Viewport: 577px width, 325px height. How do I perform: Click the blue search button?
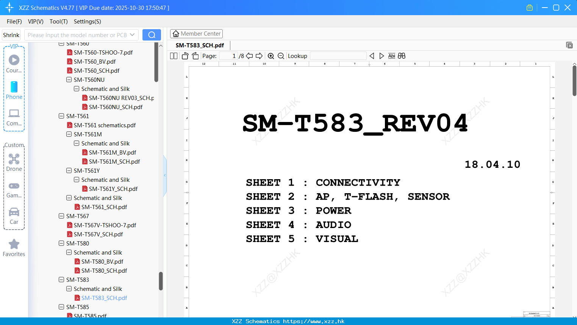point(152,35)
